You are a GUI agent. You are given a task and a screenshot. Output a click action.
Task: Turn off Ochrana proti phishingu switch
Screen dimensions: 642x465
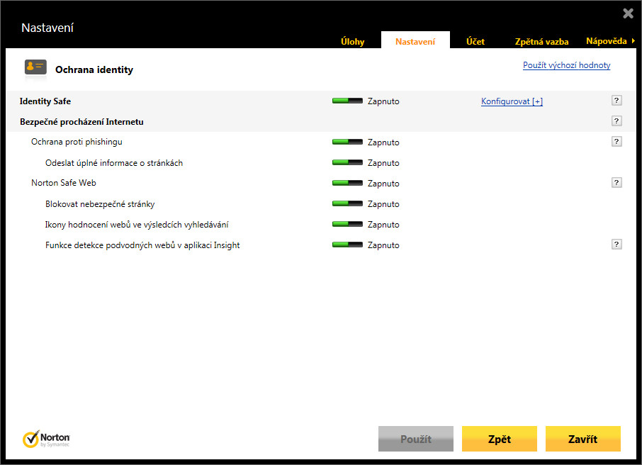[x=347, y=142]
